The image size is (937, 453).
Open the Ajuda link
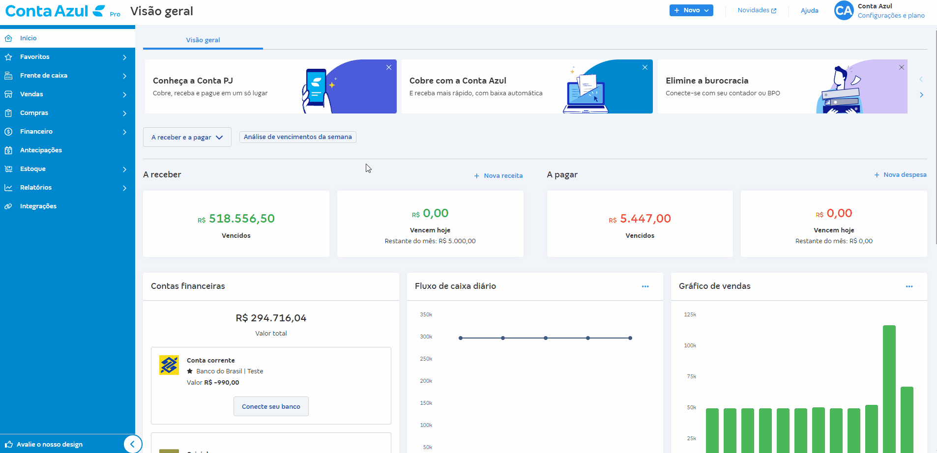point(809,11)
